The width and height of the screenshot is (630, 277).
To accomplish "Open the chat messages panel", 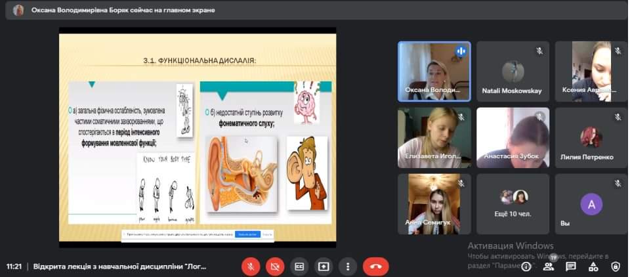I will (x=571, y=266).
